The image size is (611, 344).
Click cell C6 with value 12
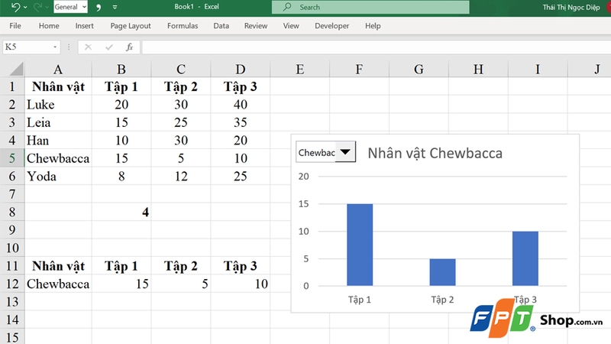coord(181,177)
